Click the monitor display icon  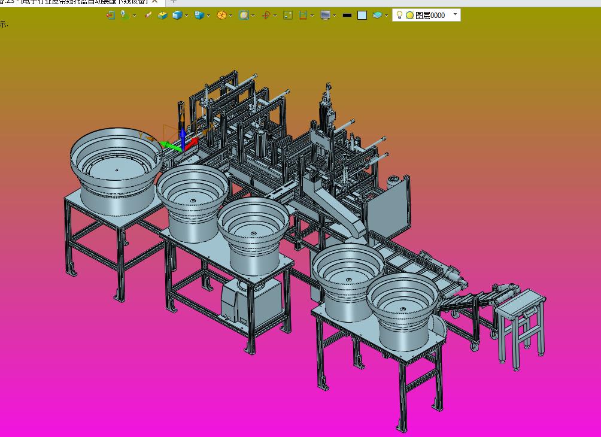tap(326, 16)
